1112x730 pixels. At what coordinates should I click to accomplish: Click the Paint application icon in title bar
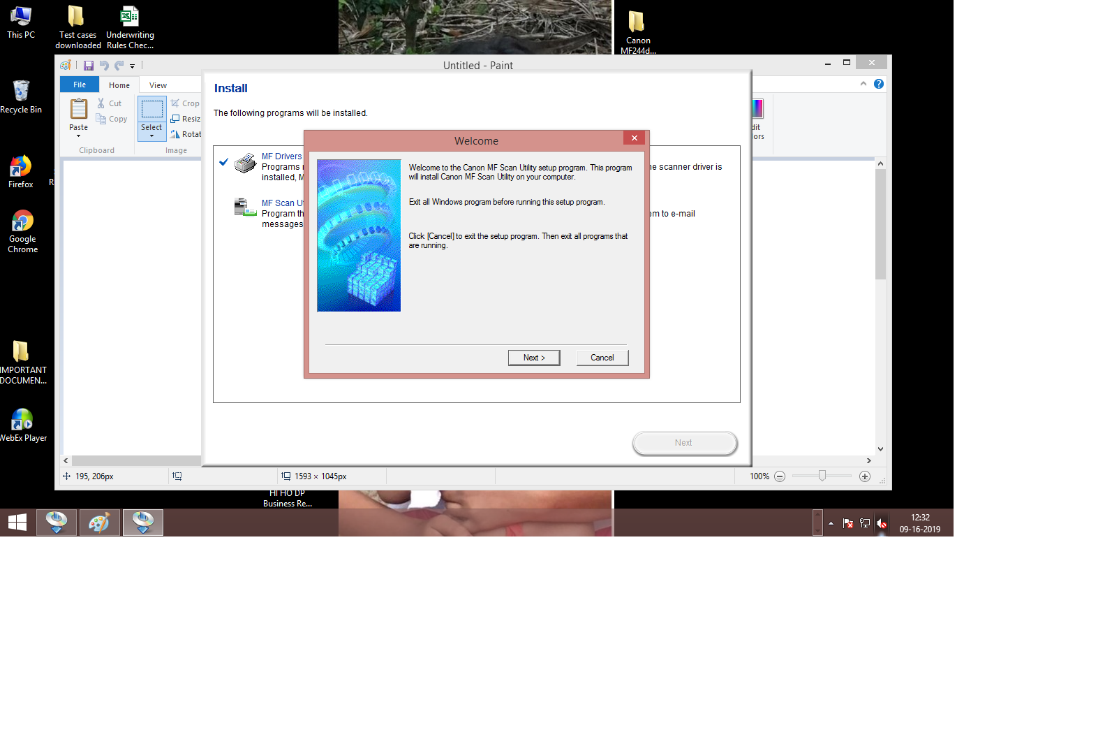(x=66, y=66)
